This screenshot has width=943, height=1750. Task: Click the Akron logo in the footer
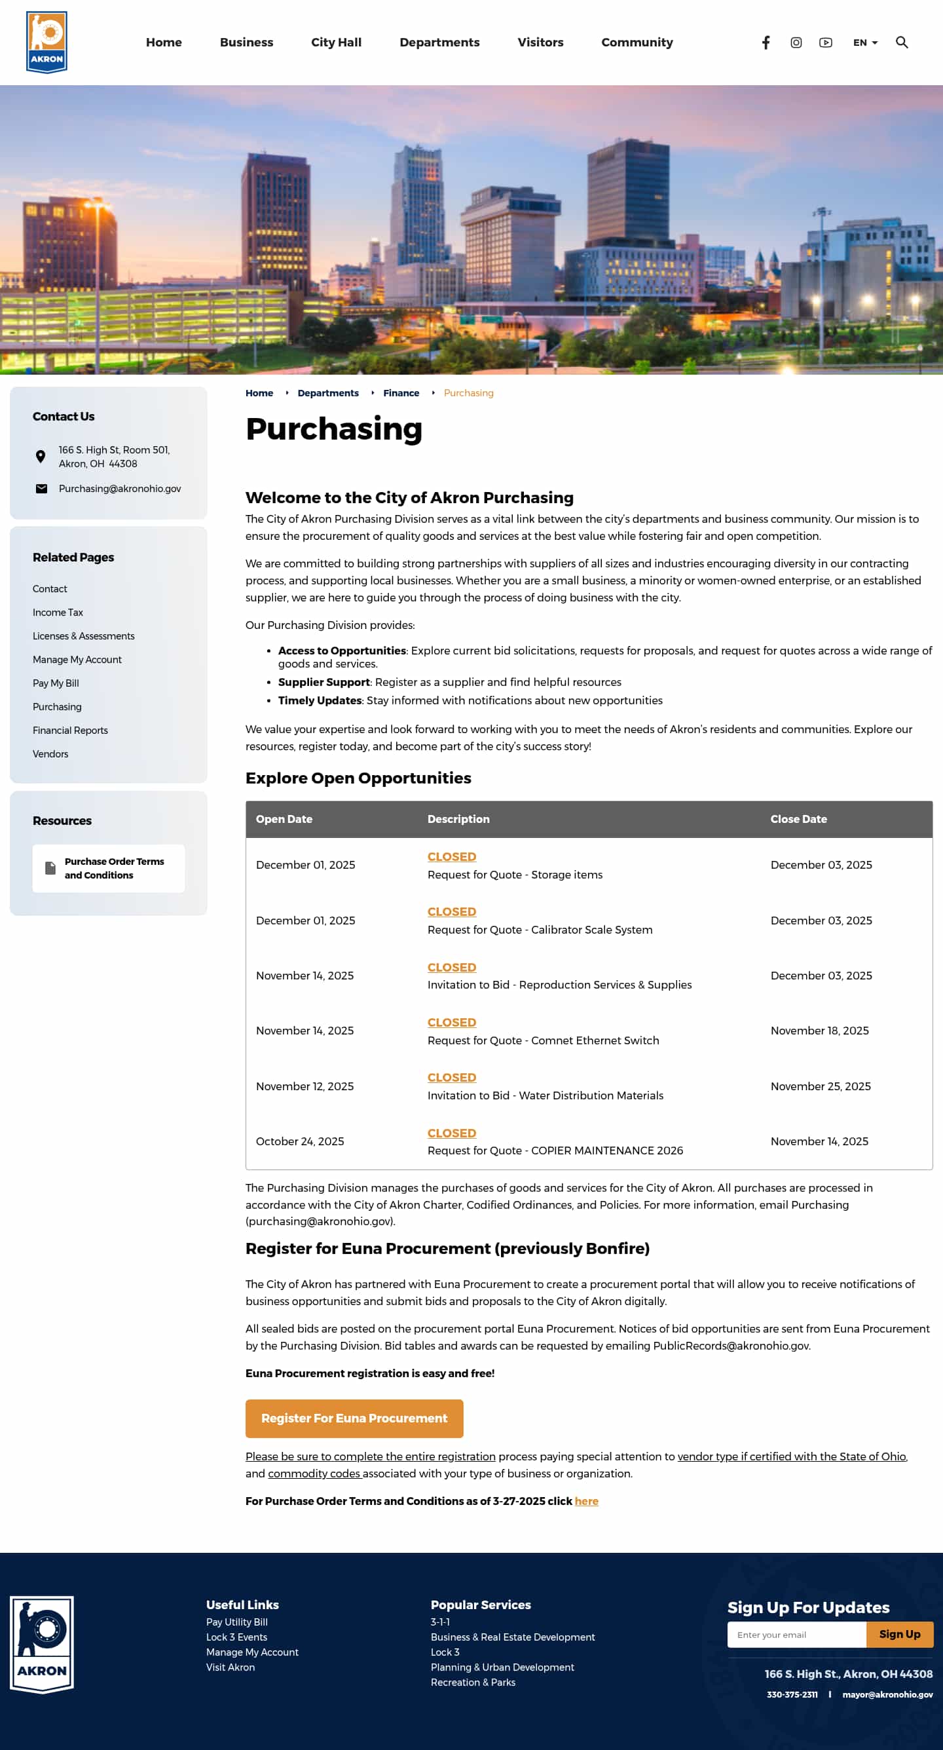41,1644
